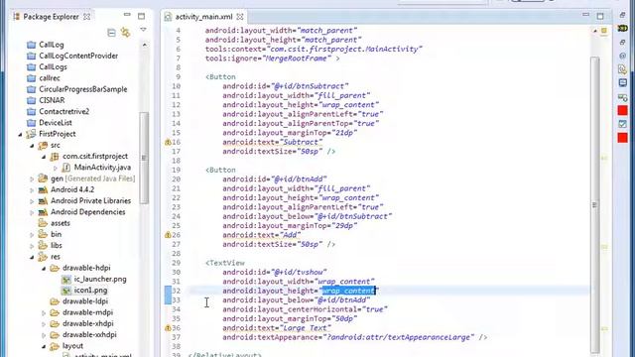This screenshot has width=635, height=357.
Task: Collapse the com.csit.firstproject package node
Action: pyautogui.click(x=44, y=157)
